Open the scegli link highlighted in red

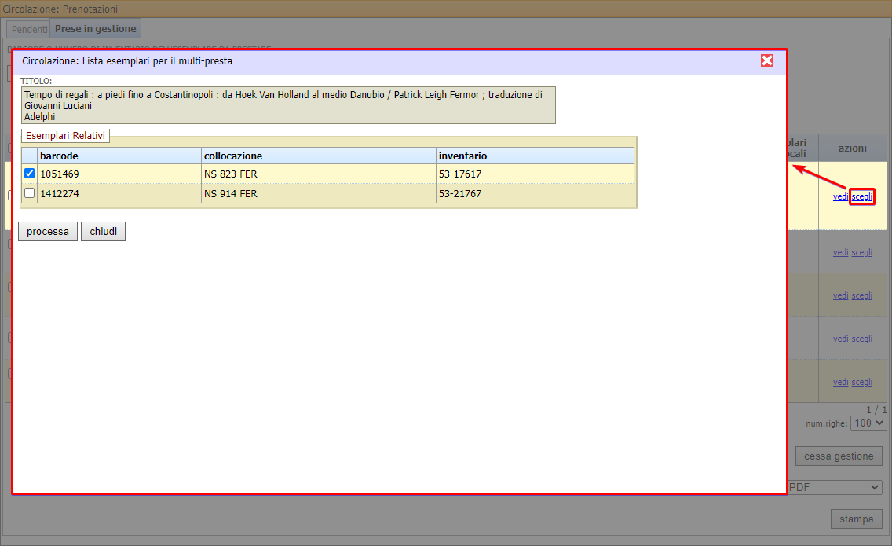click(x=861, y=196)
